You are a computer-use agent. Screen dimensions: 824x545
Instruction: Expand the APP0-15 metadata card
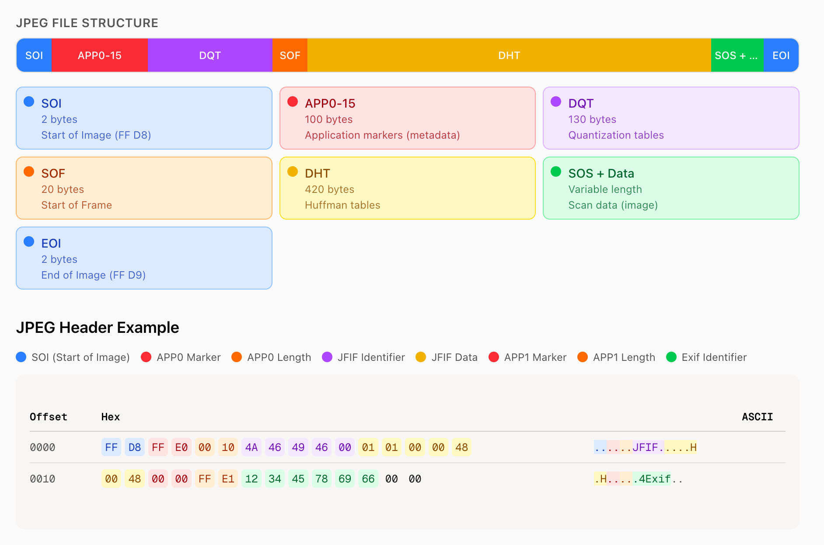(407, 118)
